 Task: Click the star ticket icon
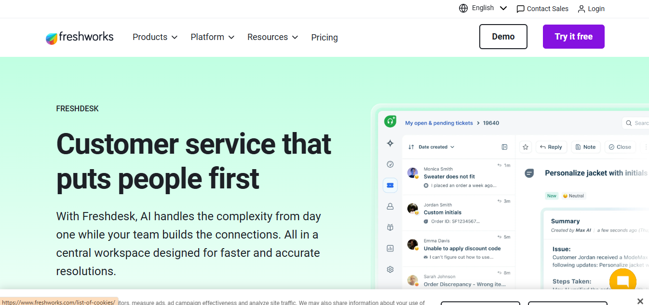(526, 147)
